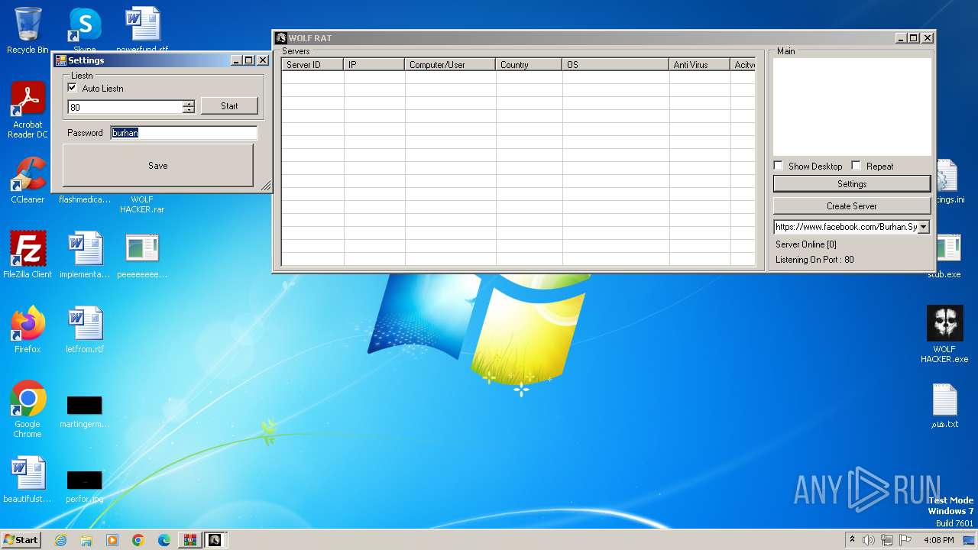Select the martingerm... black thumbnail file

pyautogui.click(x=85, y=411)
